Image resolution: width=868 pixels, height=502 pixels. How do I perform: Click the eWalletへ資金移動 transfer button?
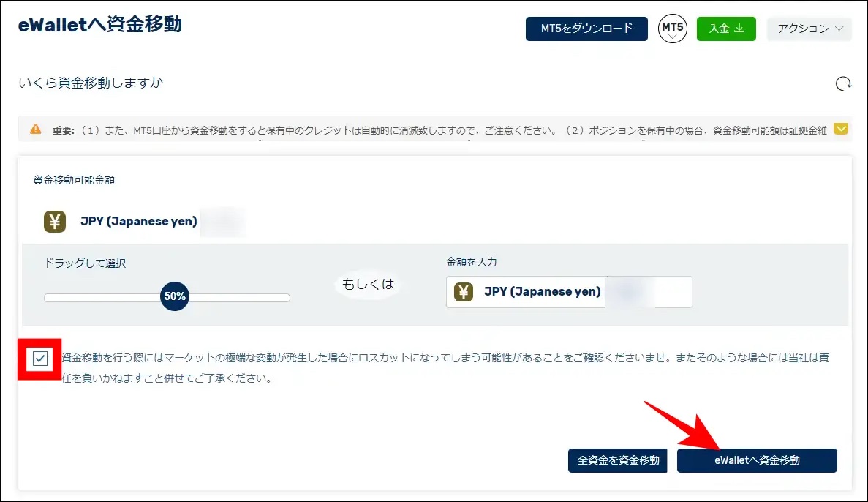(x=757, y=460)
